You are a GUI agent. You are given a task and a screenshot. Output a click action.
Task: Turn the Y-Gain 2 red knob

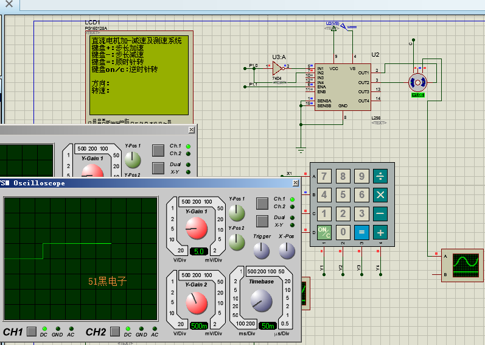coord(197,302)
